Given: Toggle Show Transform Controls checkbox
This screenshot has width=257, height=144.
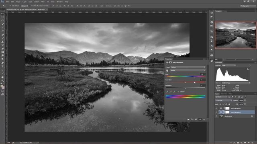Looking at the screenshot, I should 32,6.
